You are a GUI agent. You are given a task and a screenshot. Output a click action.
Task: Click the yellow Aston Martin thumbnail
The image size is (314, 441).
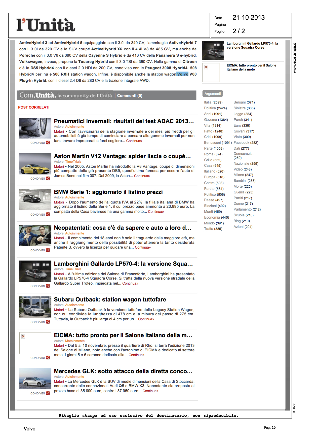(x=35, y=164)
